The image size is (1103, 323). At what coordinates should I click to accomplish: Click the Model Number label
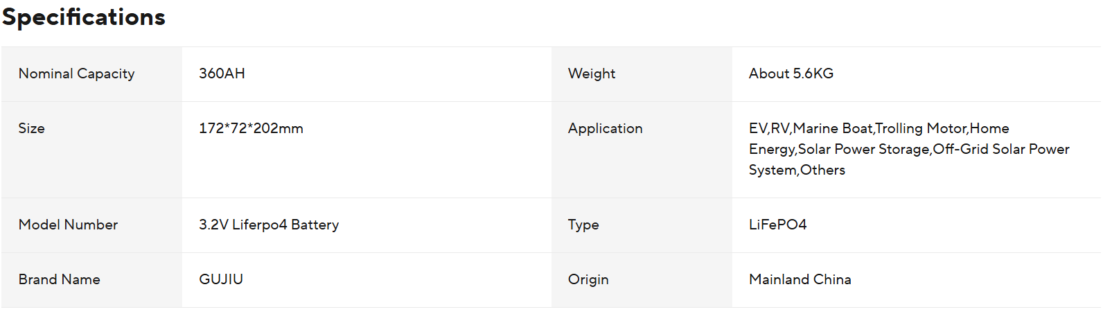coord(68,225)
